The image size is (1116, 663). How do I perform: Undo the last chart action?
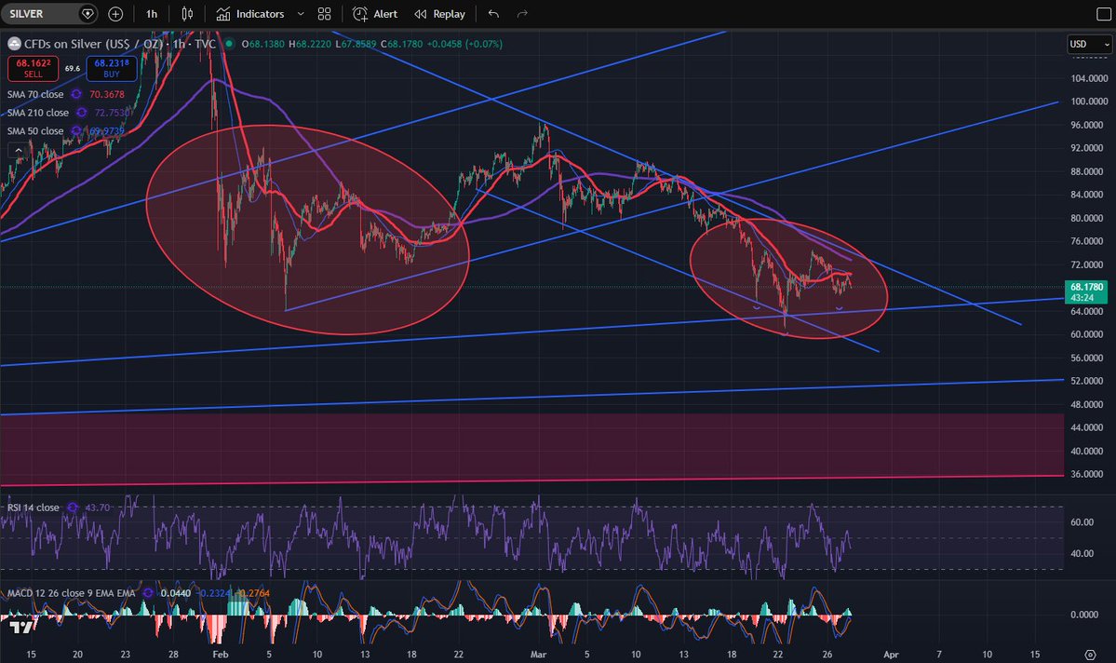493,14
